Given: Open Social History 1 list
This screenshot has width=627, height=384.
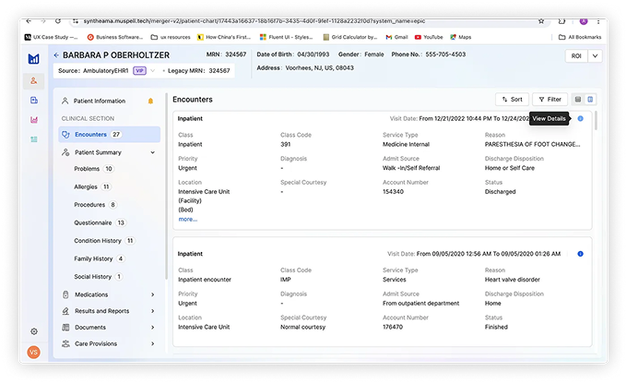Looking at the screenshot, I should [98, 277].
